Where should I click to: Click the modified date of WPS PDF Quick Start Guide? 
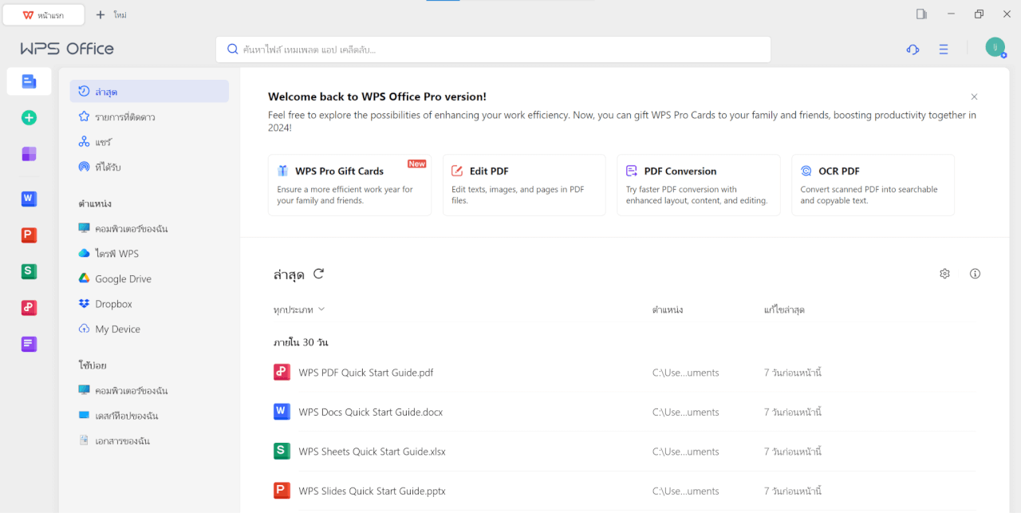(793, 373)
